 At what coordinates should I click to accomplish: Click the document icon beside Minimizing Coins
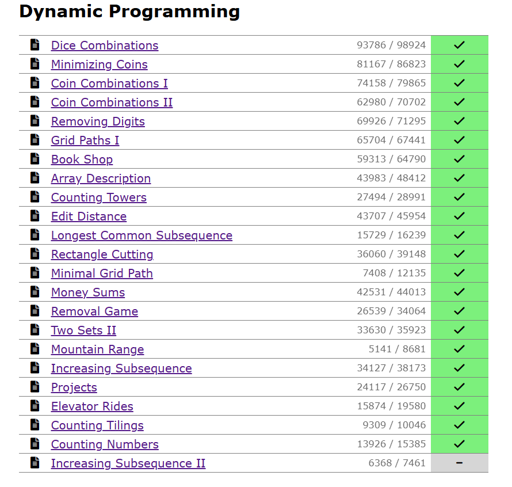point(35,63)
